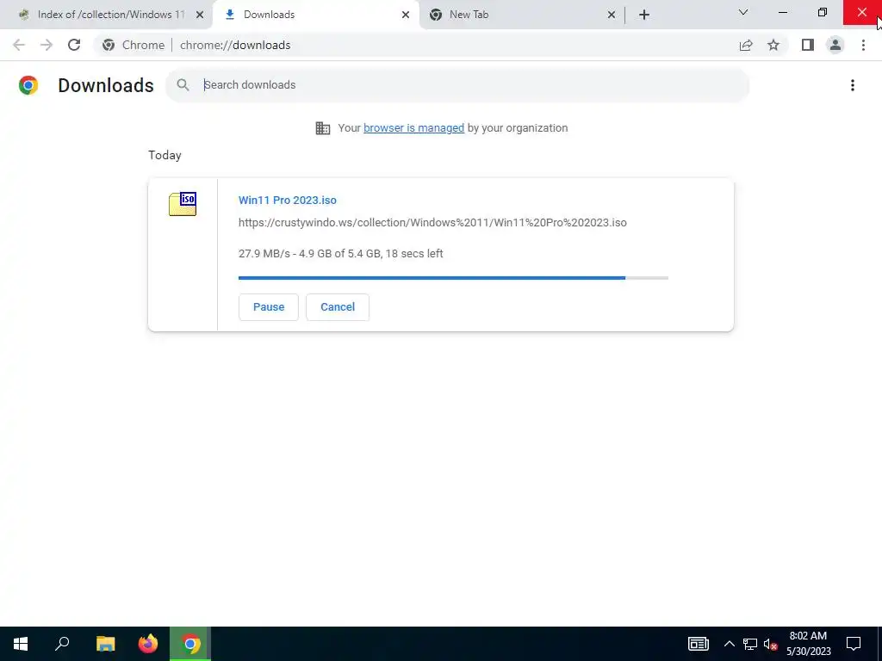Restore down the Chrome window

pyautogui.click(x=823, y=12)
